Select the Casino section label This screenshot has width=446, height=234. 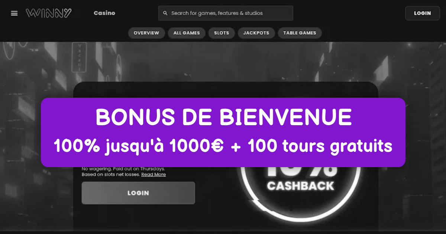coord(104,13)
